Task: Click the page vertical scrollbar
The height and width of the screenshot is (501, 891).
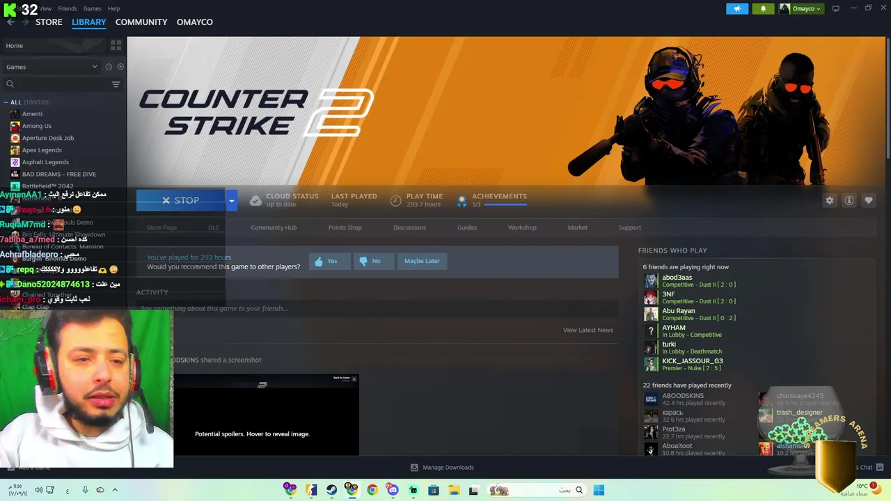Action: coord(888,97)
